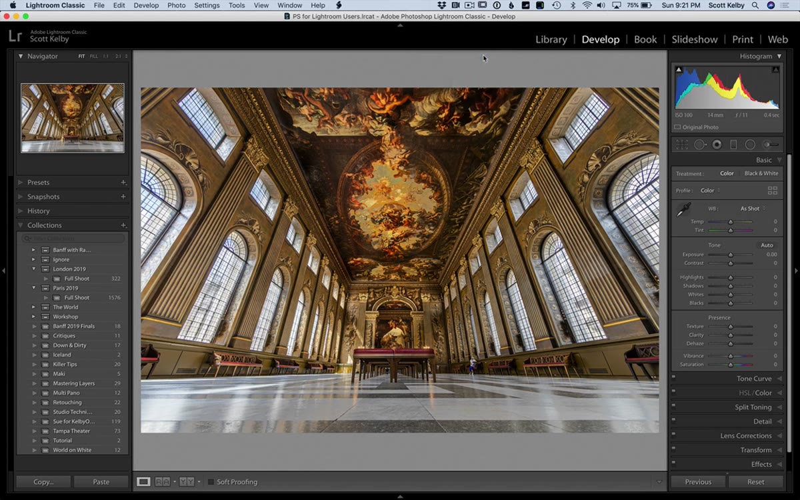Viewport: 800px width, 500px height.
Task: Select the Graduated Filter tool
Action: 733,144
